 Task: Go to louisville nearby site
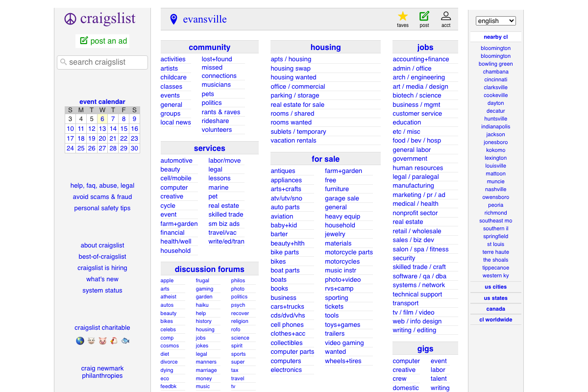point(496,166)
